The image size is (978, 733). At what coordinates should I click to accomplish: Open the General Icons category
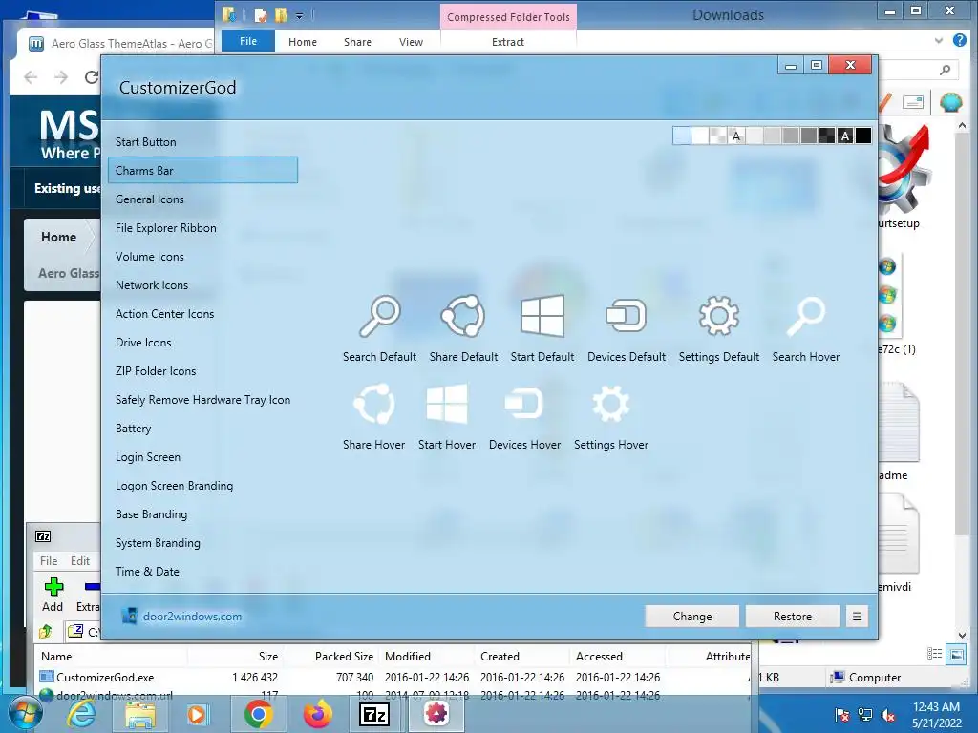pos(202,199)
